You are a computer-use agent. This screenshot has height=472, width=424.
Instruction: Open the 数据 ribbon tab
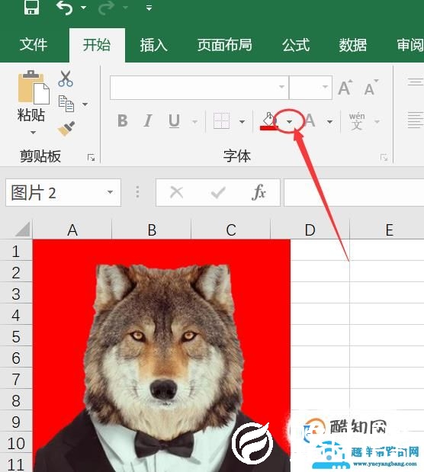(352, 45)
